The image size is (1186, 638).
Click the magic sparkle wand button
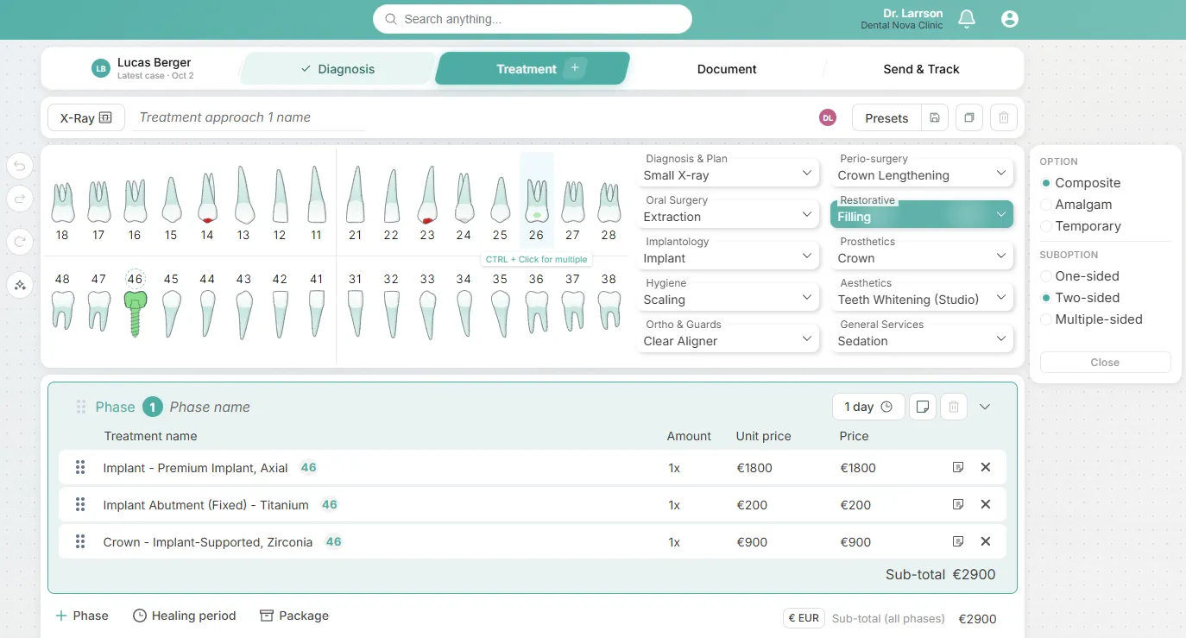(x=20, y=285)
